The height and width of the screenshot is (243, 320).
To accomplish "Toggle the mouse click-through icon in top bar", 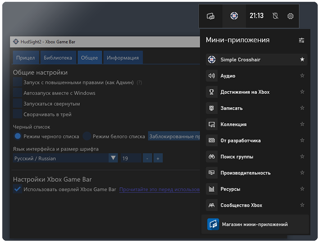I will (x=275, y=16).
